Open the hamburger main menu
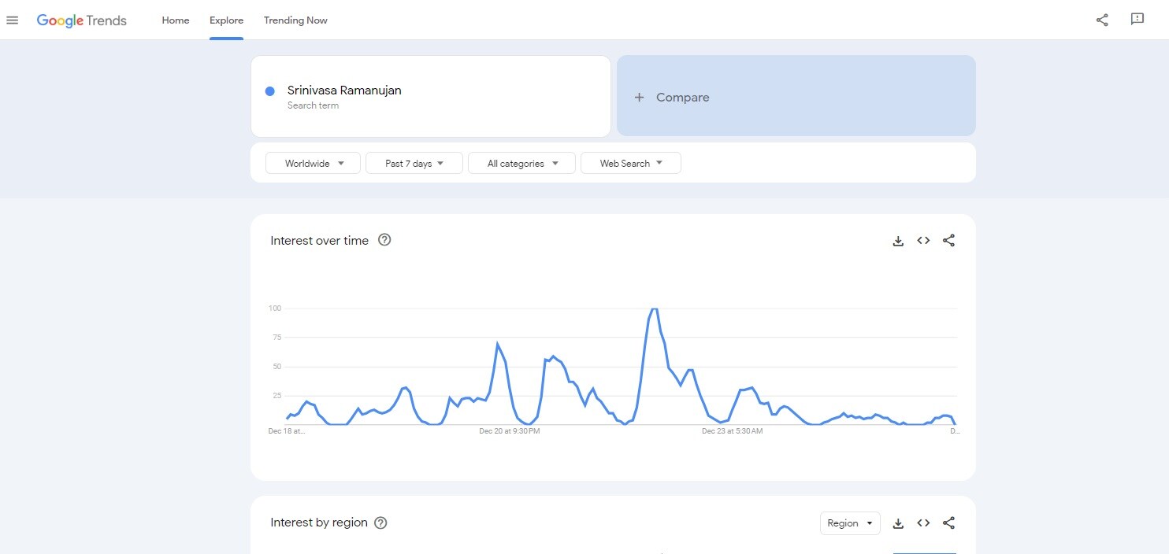Viewport: 1169px width, 554px height. 12,20
